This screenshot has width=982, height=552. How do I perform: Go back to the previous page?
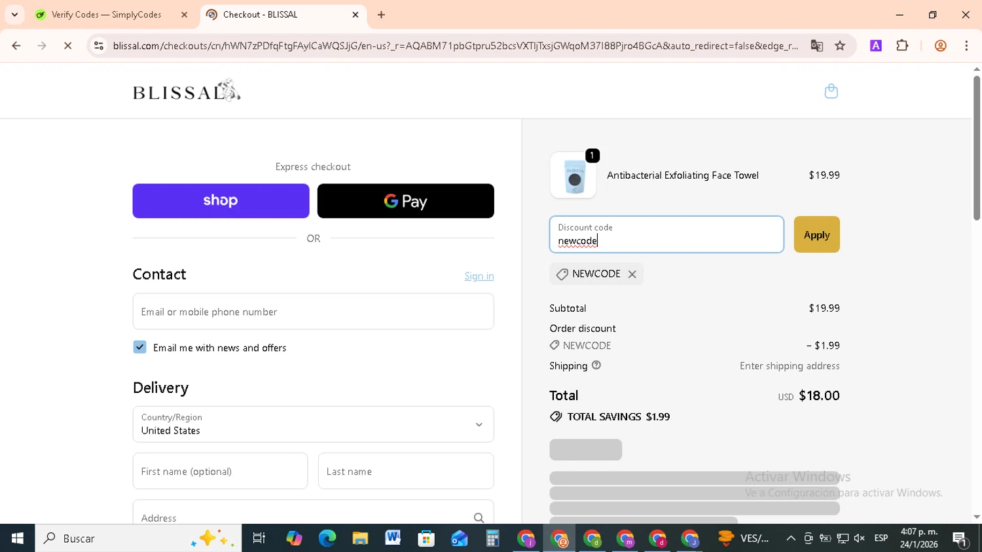coord(16,46)
